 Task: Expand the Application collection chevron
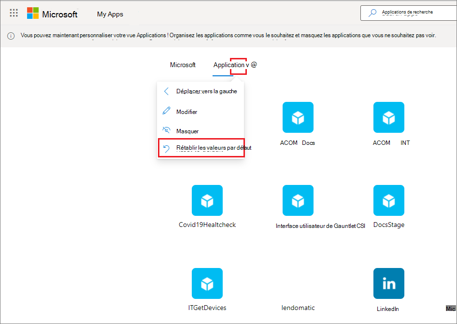click(247, 65)
